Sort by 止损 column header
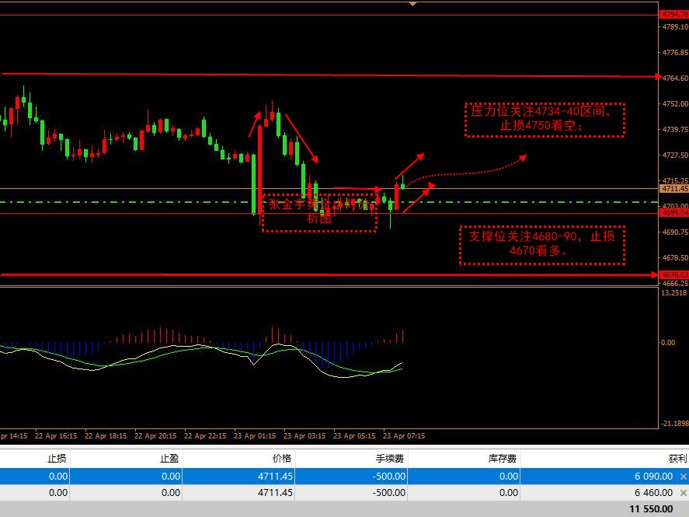The height and width of the screenshot is (517, 689). coord(57,459)
